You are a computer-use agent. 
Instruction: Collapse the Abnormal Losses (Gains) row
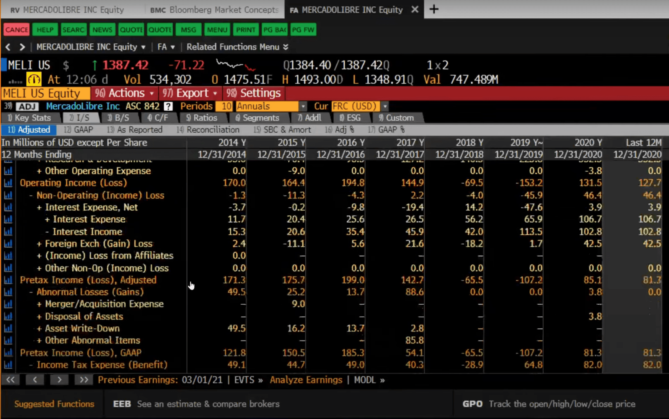[x=32, y=292]
